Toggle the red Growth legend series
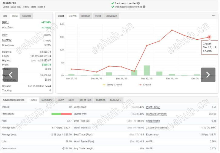The image size is (220, 153). click(145, 85)
